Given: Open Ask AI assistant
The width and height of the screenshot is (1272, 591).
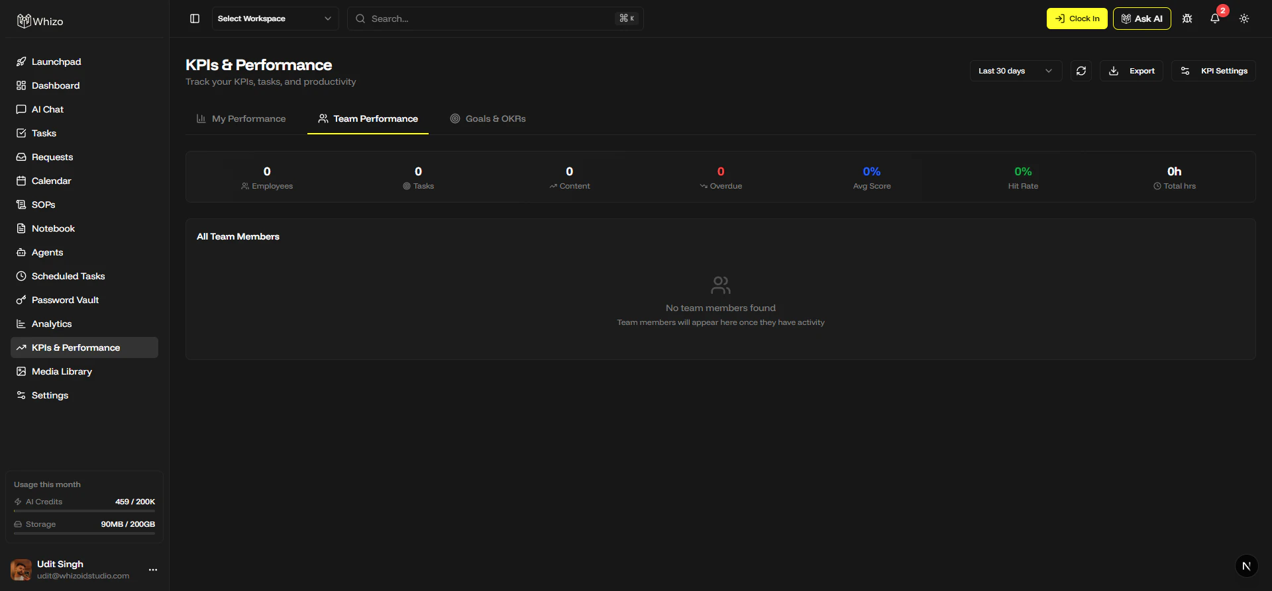Looking at the screenshot, I should coord(1142,19).
